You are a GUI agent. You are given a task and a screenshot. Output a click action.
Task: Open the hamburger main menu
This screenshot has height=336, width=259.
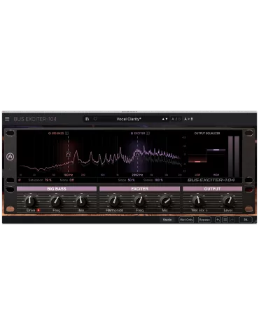pos(7,119)
